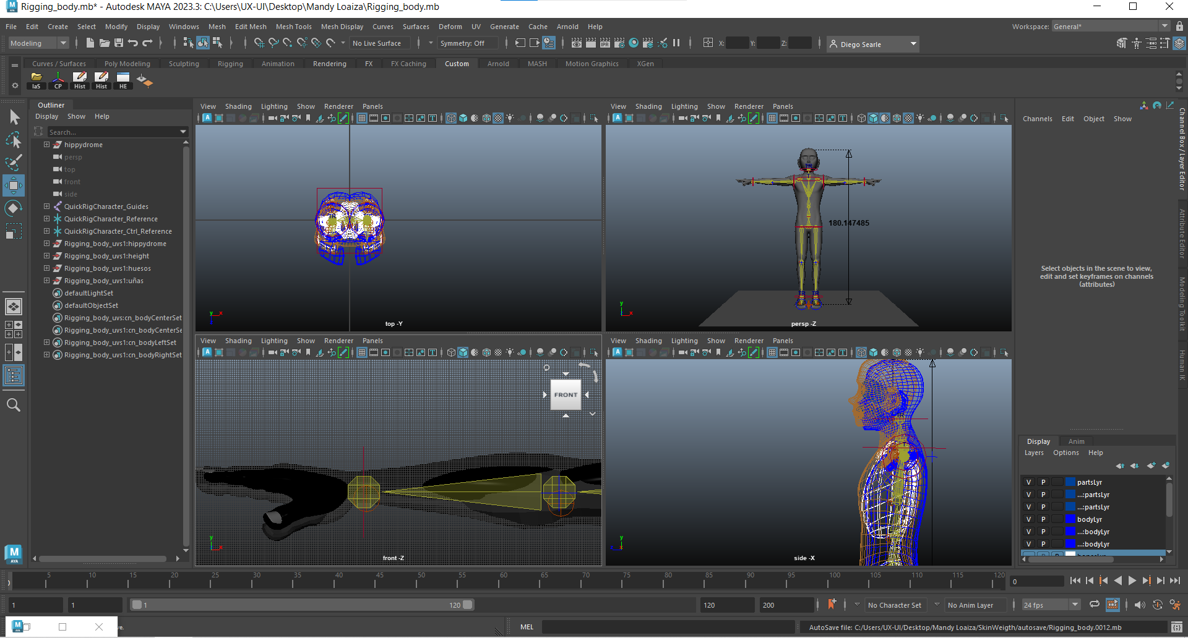Select the Scale tool in toolbox
Viewport: 1188px width, 638px height.
pyautogui.click(x=14, y=231)
